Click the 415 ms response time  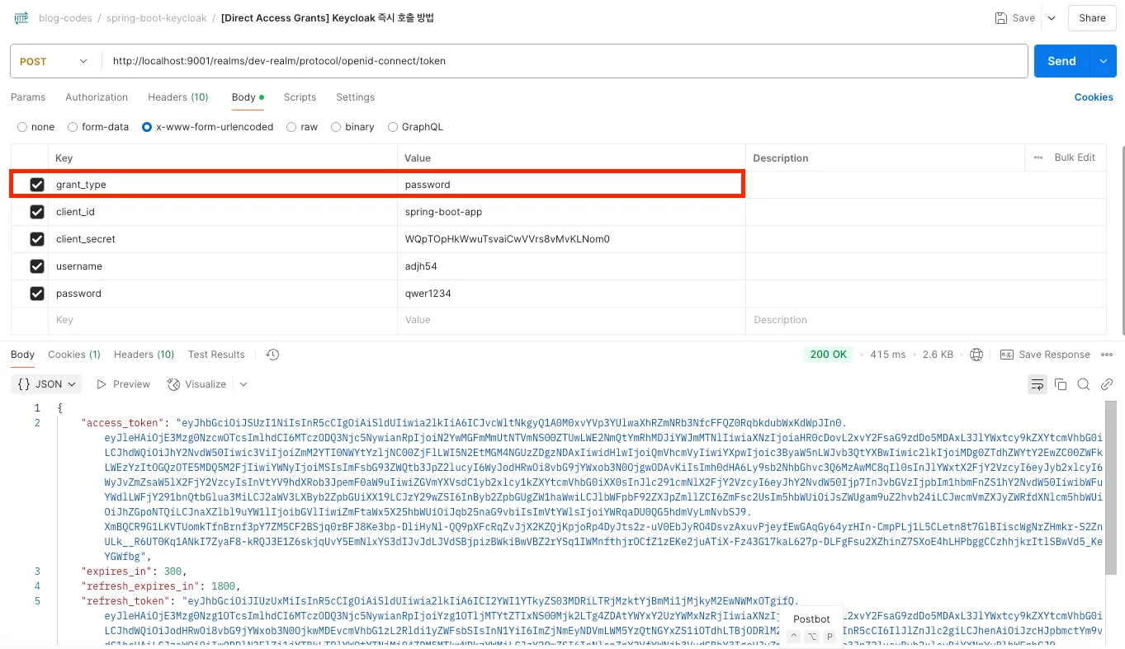click(x=887, y=355)
